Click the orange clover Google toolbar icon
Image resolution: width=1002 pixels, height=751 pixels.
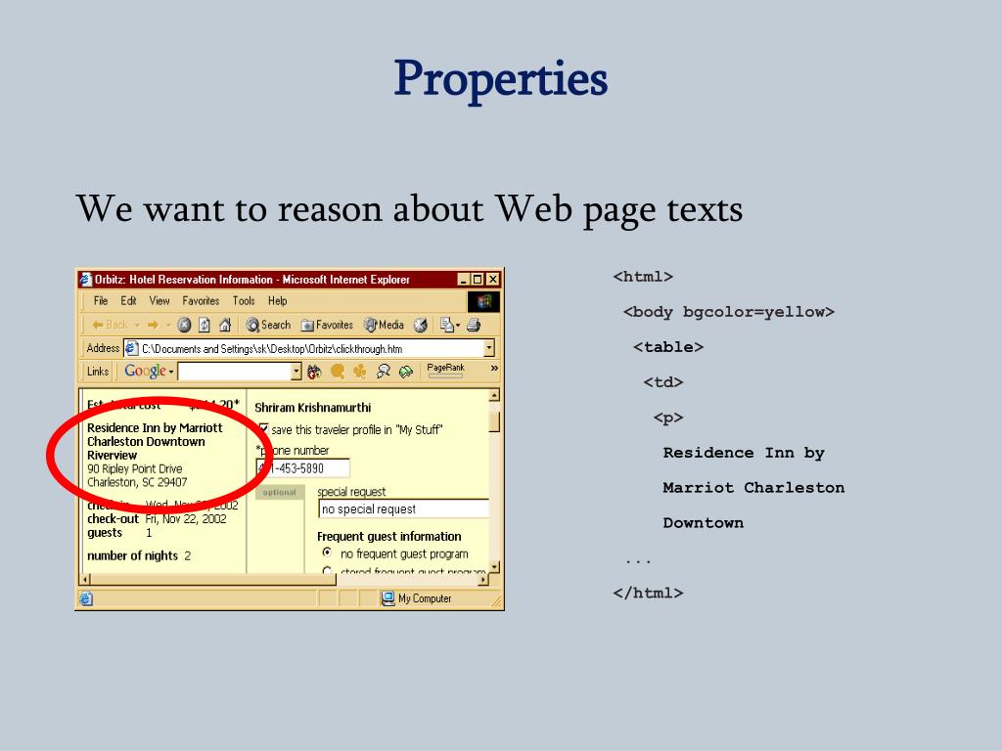[x=360, y=372]
